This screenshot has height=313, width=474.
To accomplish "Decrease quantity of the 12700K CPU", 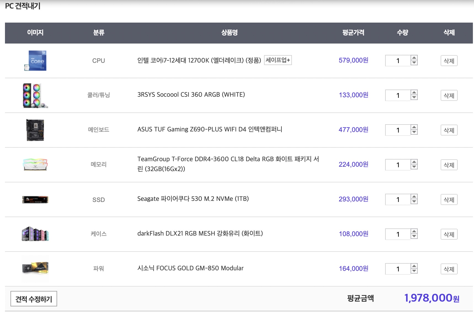I will (414, 63).
